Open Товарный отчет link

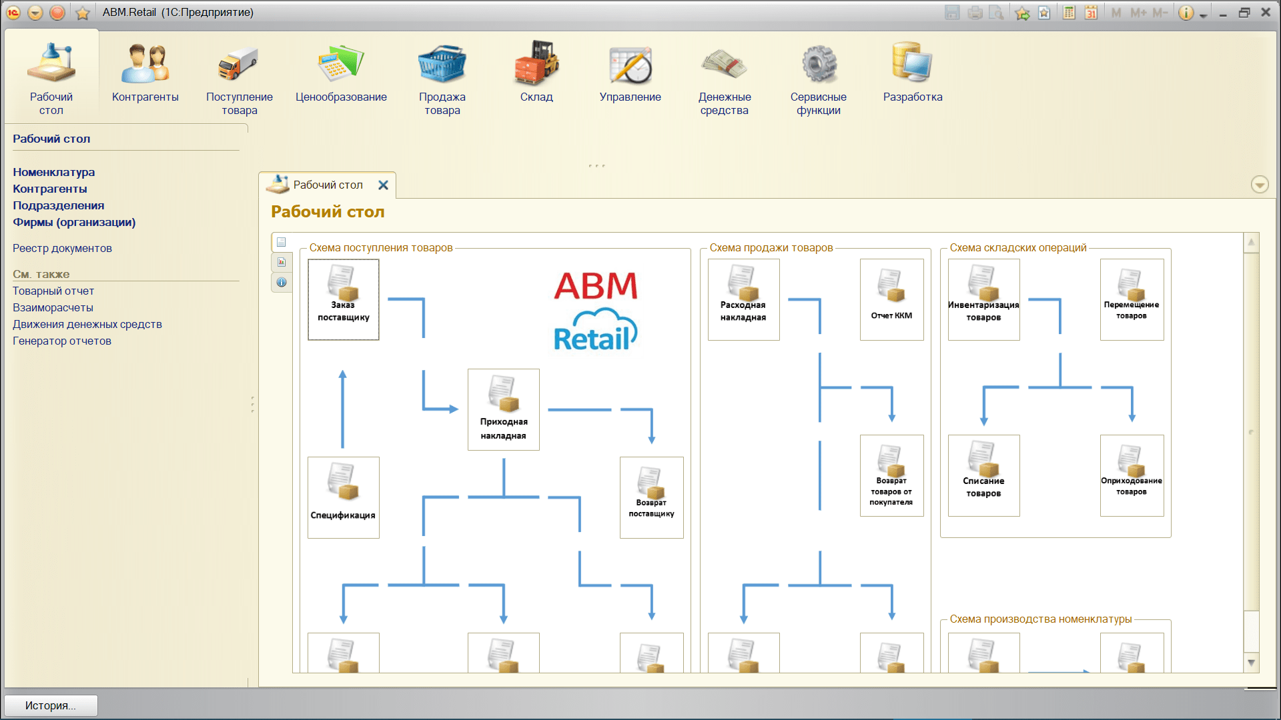tap(53, 291)
